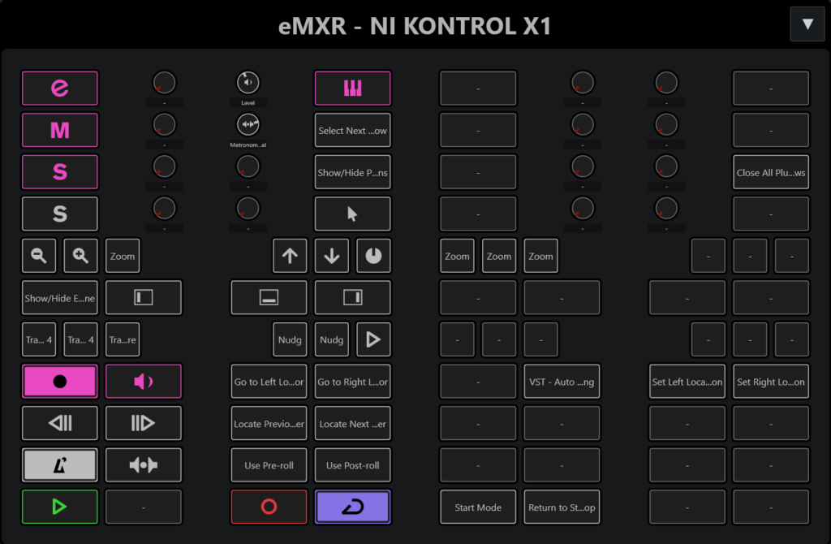
Task: Toggle the pink M mute button
Action: 60,130
